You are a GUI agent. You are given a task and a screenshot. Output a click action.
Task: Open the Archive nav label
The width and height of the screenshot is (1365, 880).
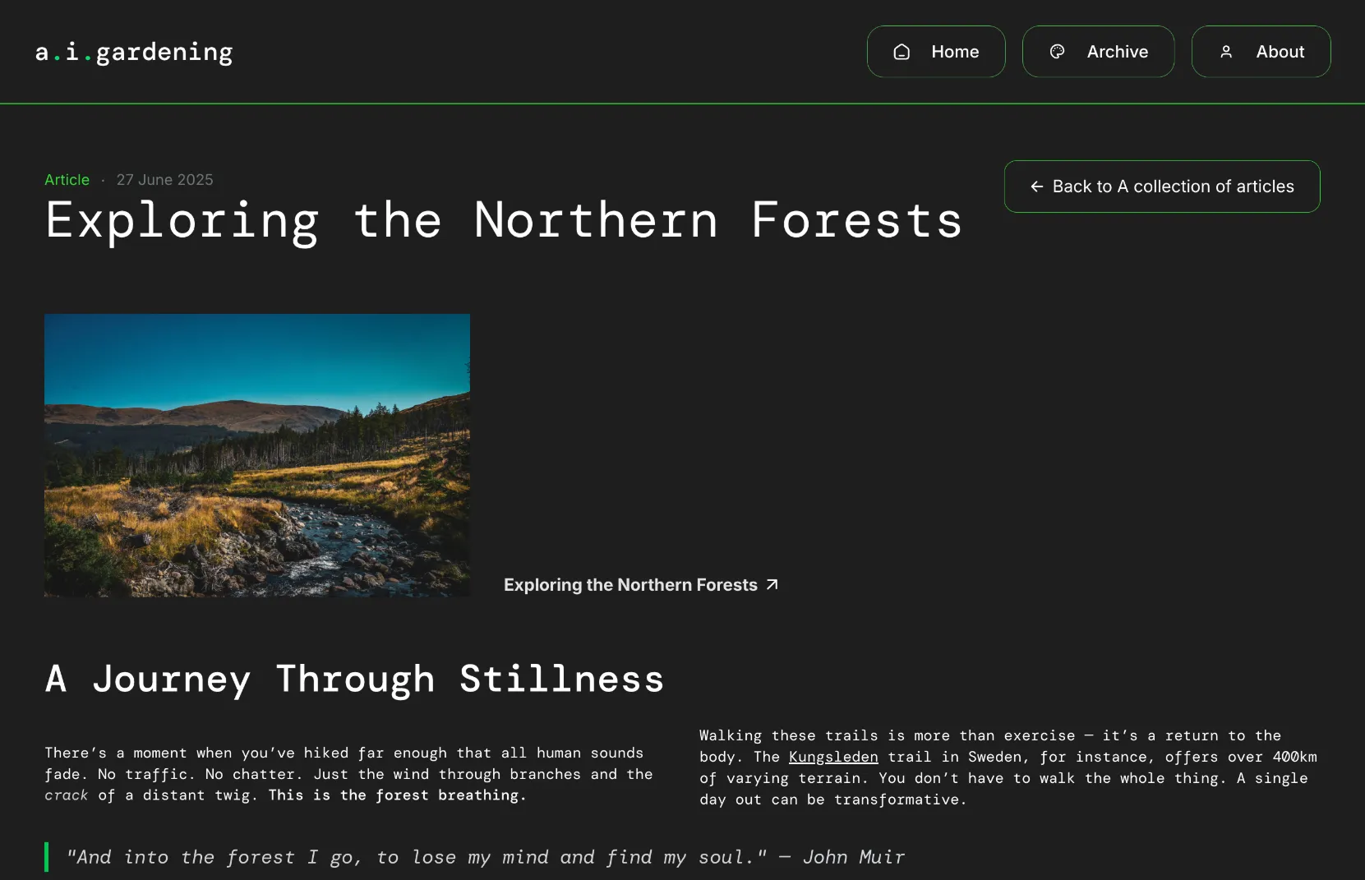(x=1117, y=52)
